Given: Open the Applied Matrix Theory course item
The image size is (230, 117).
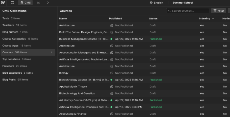Looking at the screenshot, I should [x=73, y=87].
